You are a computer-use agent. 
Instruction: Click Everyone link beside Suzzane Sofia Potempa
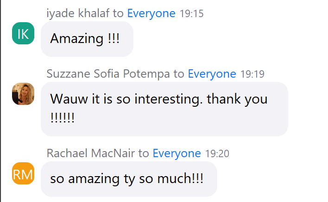coord(212,74)
